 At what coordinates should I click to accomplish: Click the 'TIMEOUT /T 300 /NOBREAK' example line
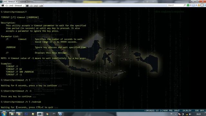[x=20, y=72]
